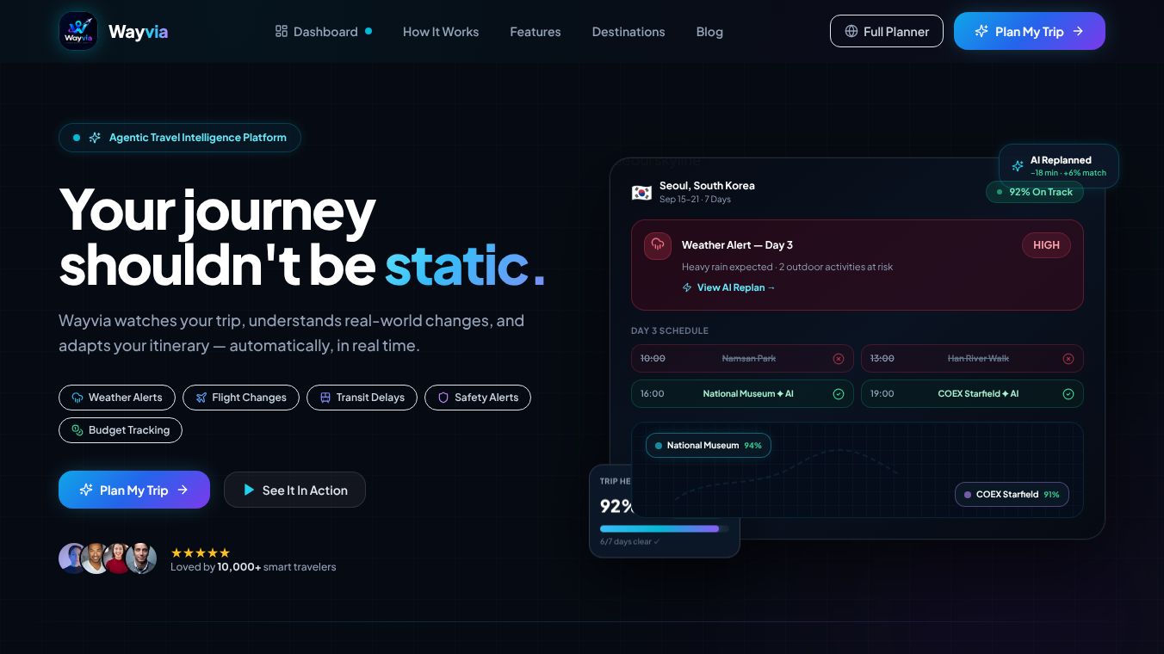This screenshot has height=654, width=1164.
Task: Open How It Works in the navigation
Action: coord(441,31)
